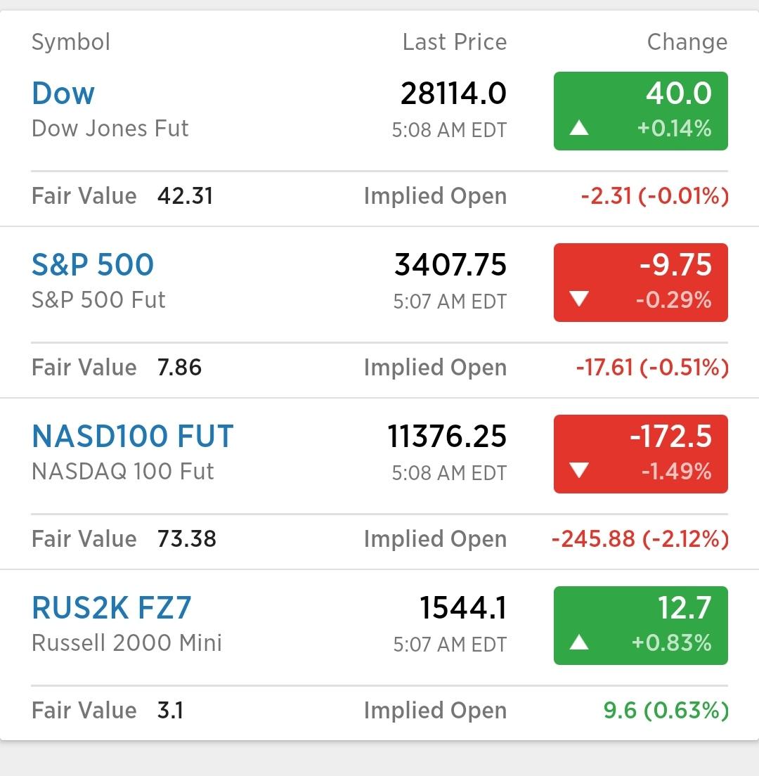
Task: Select the Last Price column header
Action: pos(454,42)
